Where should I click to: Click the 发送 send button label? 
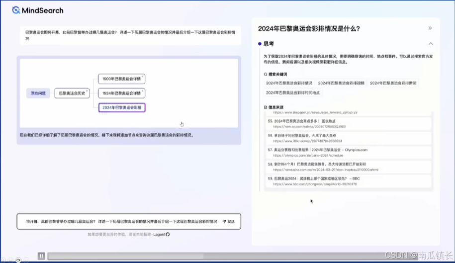point(231,222)
